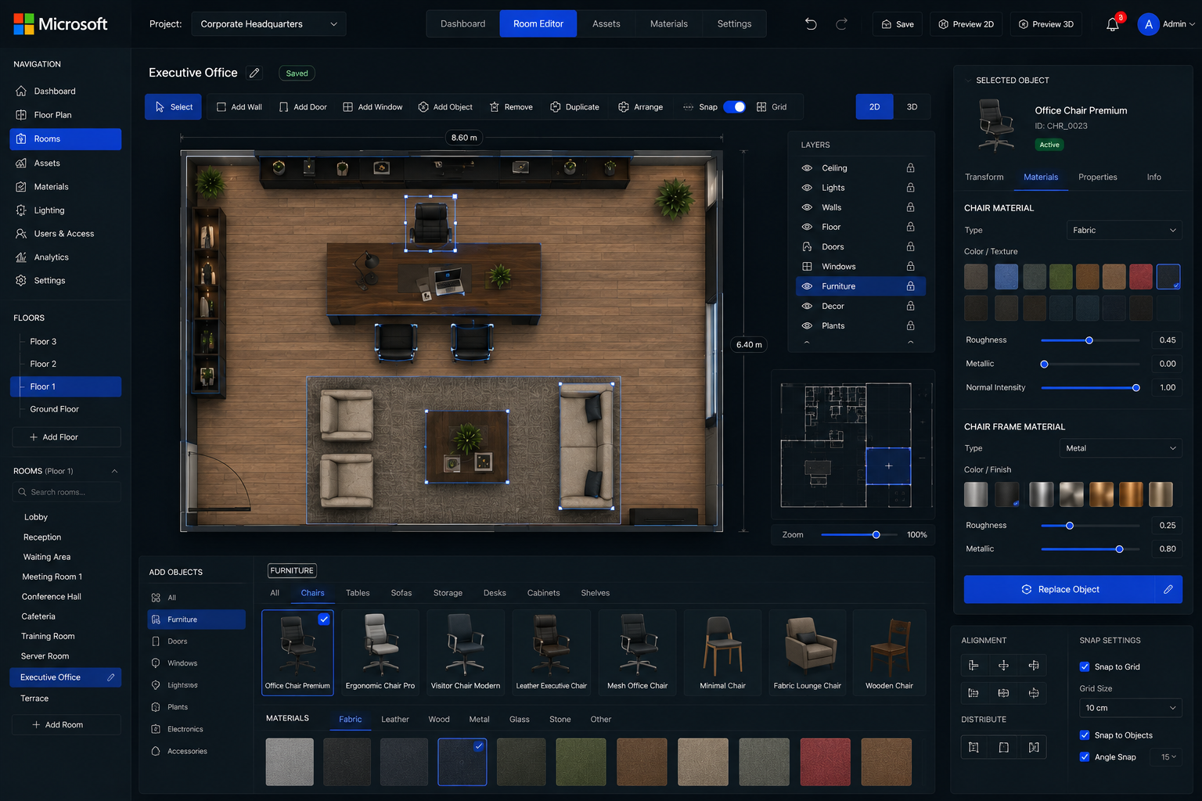Disable the Angle Snap checkbox
The height and width of the screenshot is (801, 1202).
[x=1085, y=757]
